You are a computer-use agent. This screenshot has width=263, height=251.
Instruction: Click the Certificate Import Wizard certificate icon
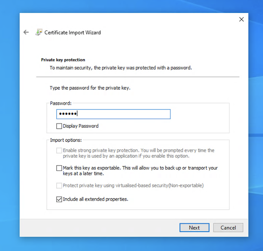38,32
